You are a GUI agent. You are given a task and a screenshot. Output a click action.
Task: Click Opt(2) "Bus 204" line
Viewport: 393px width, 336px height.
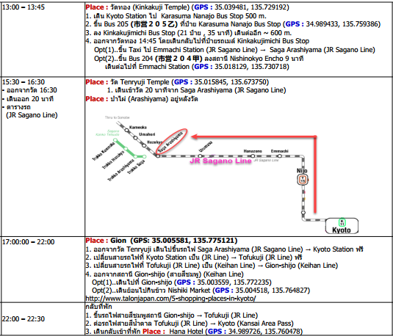(199, 59)
